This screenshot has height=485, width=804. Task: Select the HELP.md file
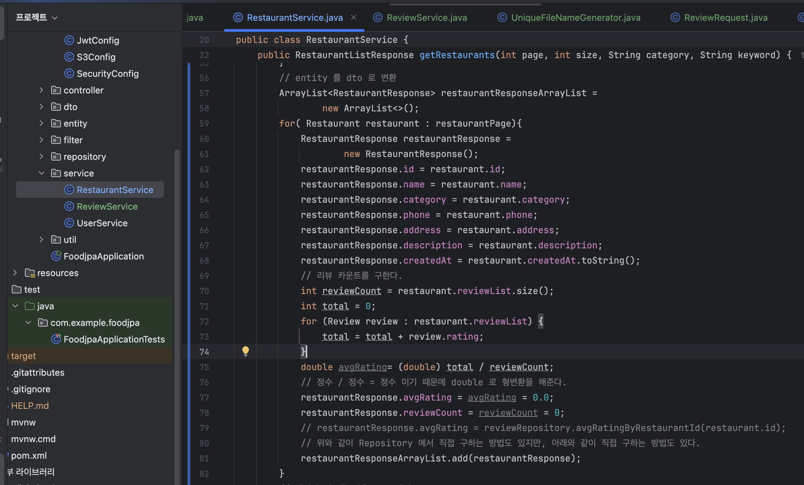[30, 406]
